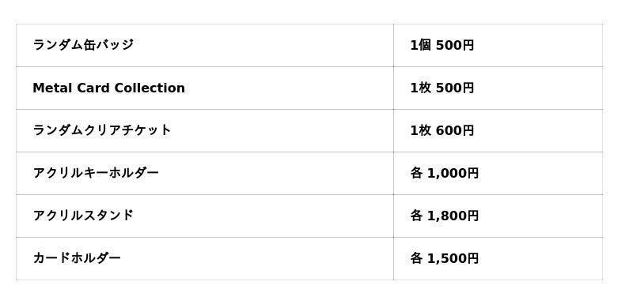Click the ランダム缶バッジ item name

coord(83,45)
